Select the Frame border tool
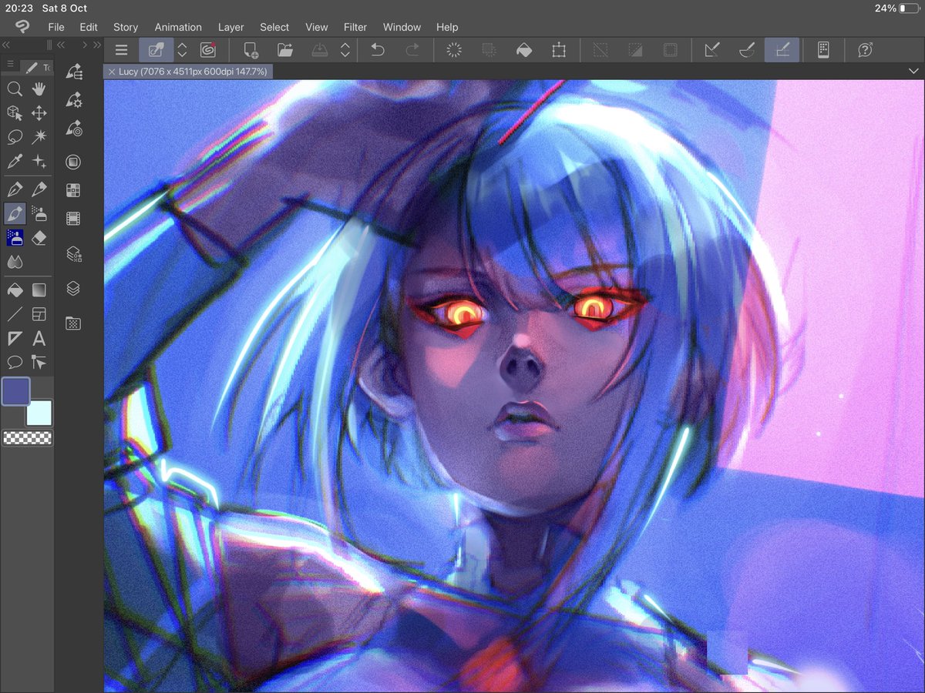The image size is (925, 693). 39,314
